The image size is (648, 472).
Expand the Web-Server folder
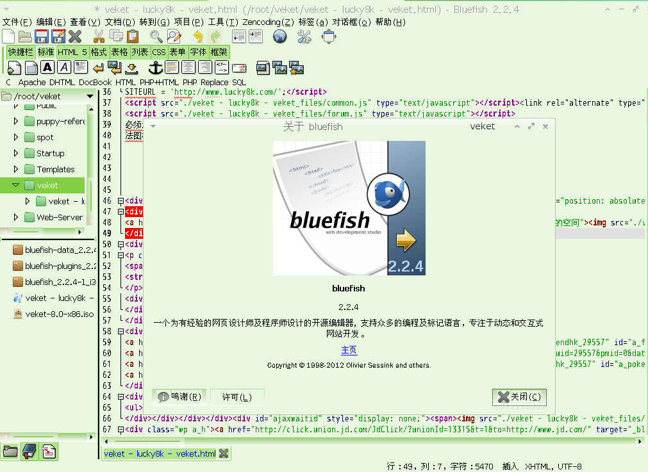click(16, 217)
